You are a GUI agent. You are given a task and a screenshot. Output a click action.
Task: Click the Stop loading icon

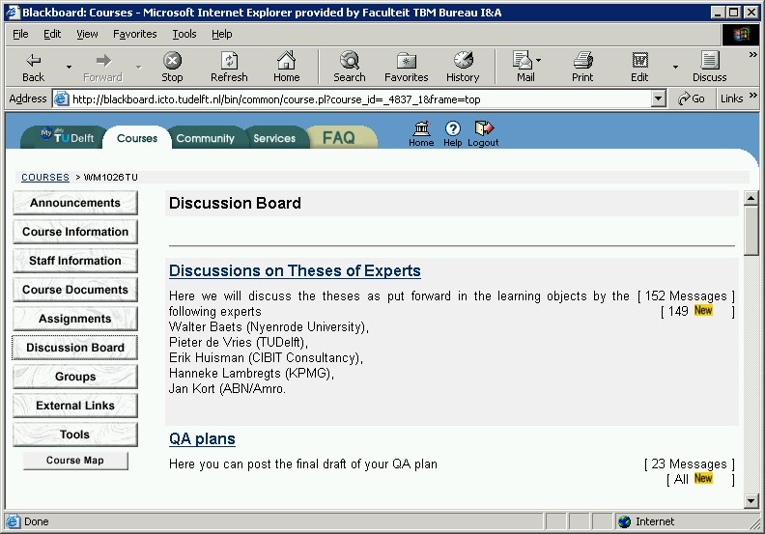(x=172, y=67)
